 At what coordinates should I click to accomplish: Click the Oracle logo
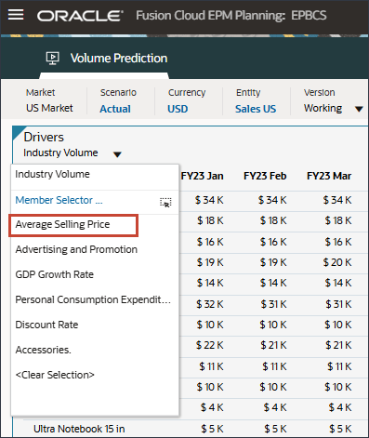80,16
